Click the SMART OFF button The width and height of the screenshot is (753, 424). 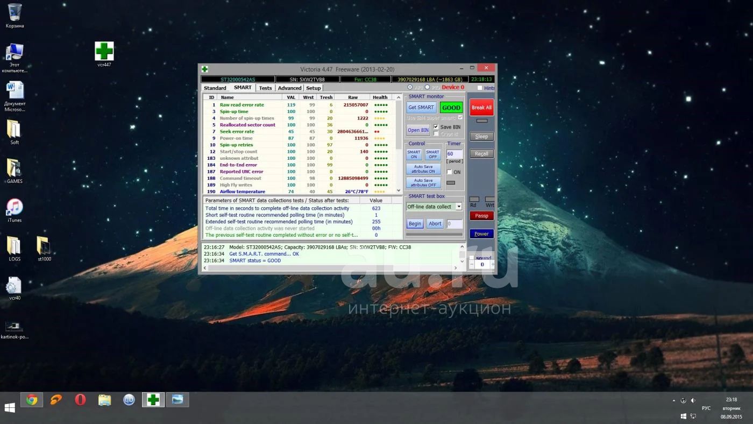click(x=433, y=154)
